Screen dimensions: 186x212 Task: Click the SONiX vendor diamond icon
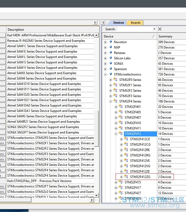[x=111, y=63]
